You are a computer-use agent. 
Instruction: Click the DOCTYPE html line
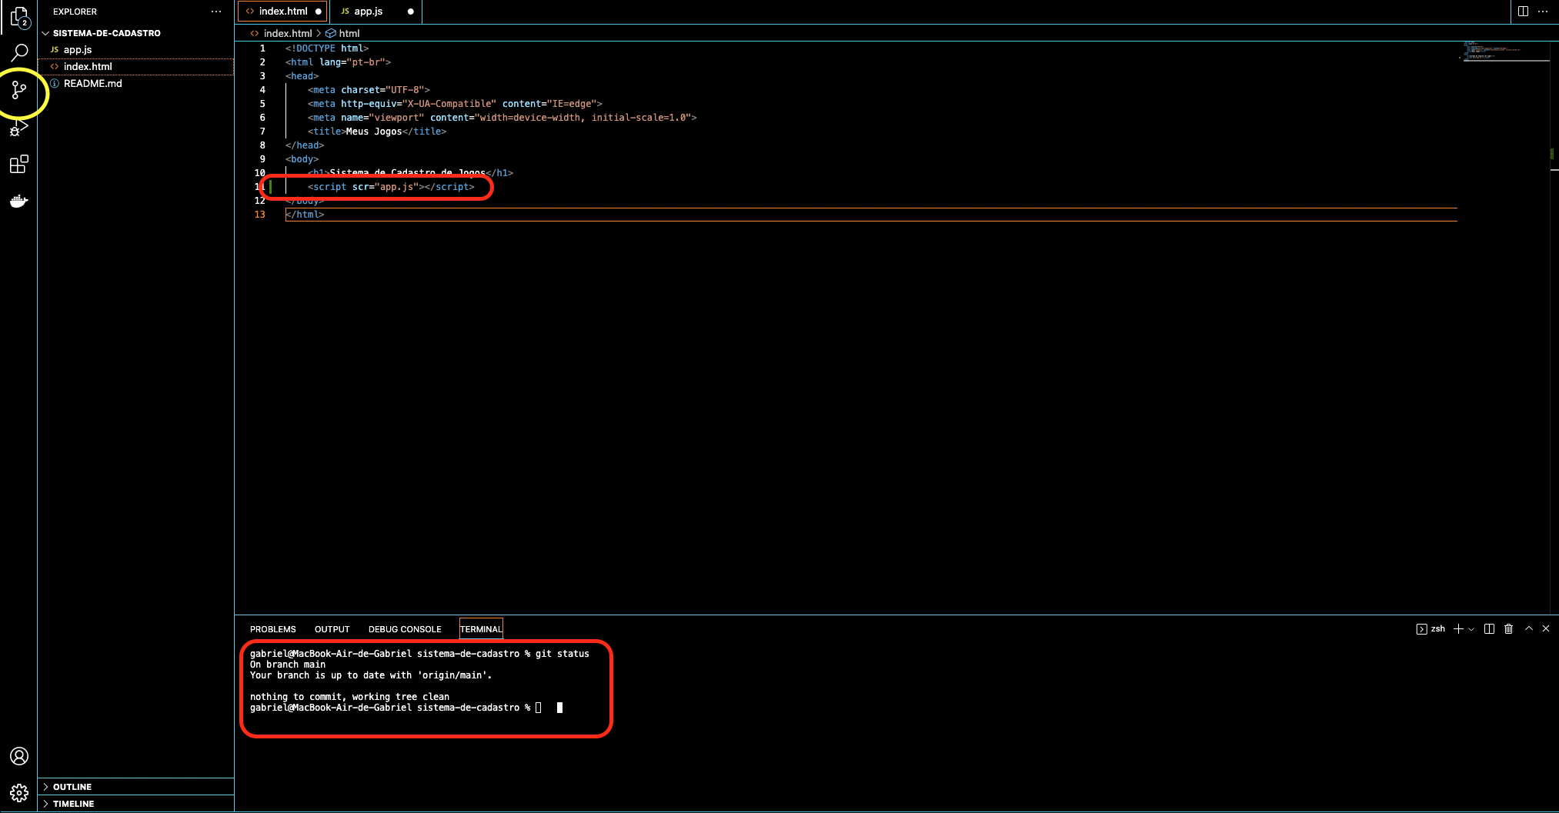(x=327, y=48)
